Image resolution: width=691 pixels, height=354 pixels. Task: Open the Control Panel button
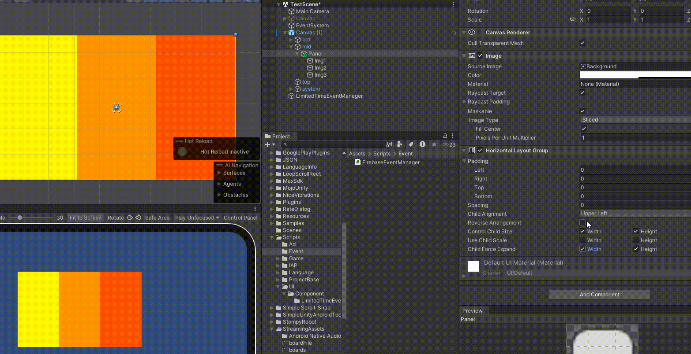point(240,218)
